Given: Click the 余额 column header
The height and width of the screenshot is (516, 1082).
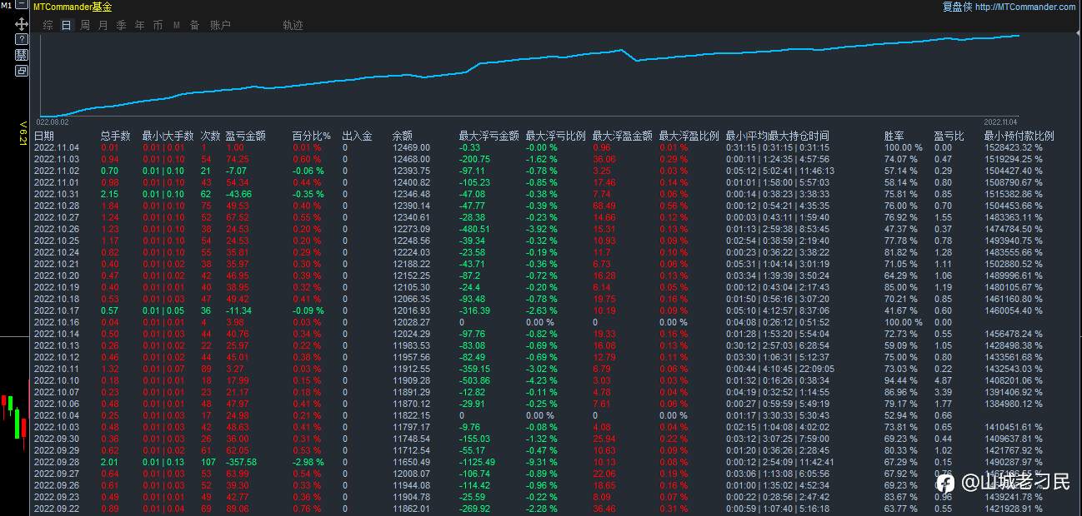Looking at the screenshot, I should 402,136.
